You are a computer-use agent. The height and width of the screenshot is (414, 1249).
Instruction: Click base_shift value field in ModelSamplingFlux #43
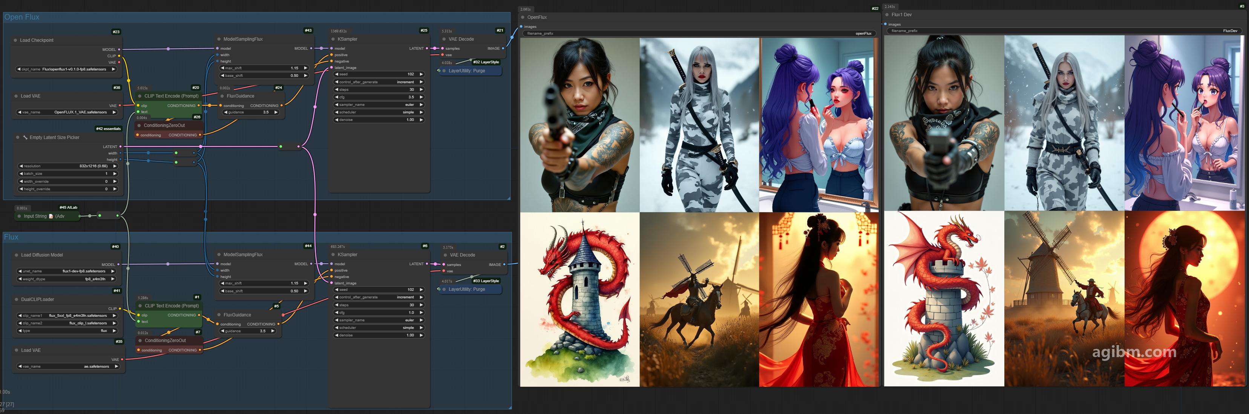click(x=264, y=76)
